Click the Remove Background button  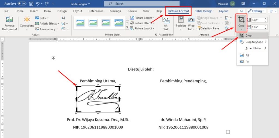click(x=9, y=24)
